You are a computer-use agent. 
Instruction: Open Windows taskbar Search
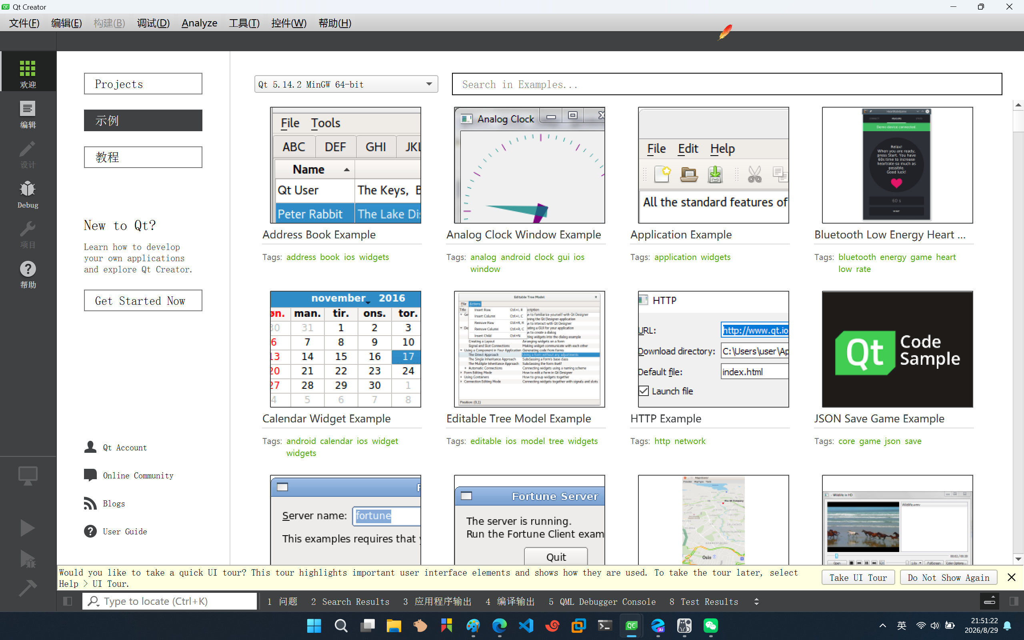[341, 626]
